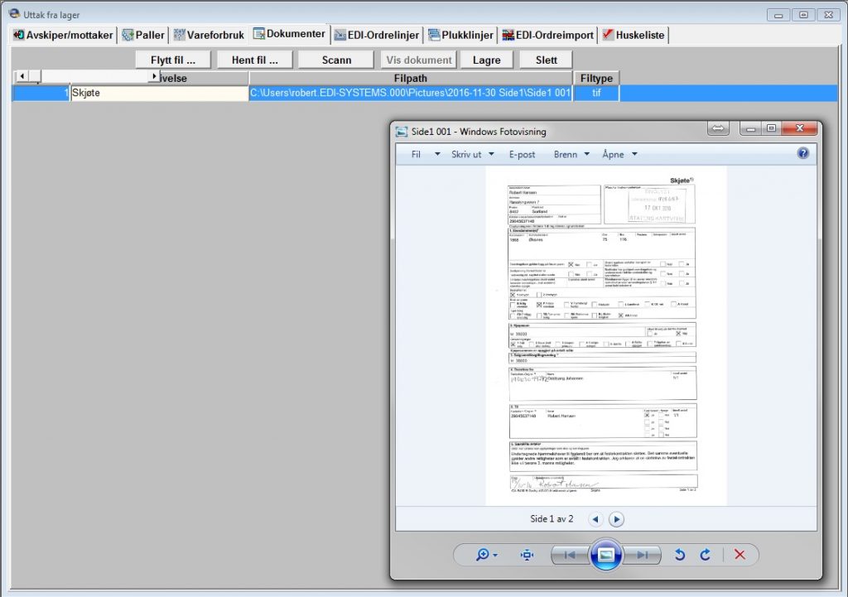Switch to the Plukklinjer tab
Viewport: 848px width, 597px height.
click(460, 35)
